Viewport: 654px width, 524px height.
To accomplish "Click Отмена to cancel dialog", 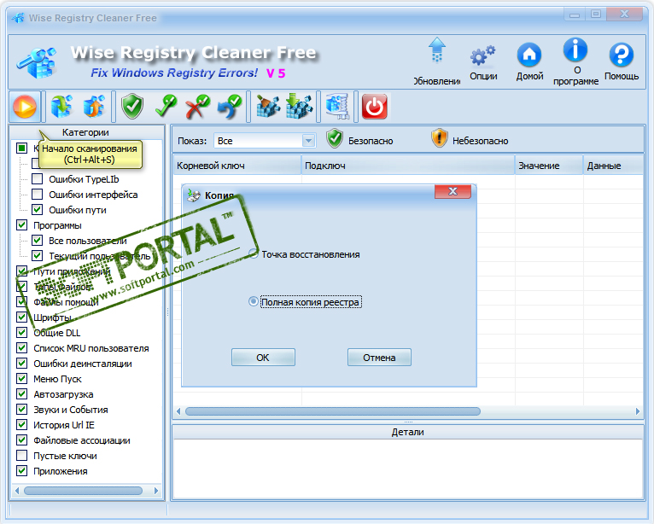I will (379, 358).
